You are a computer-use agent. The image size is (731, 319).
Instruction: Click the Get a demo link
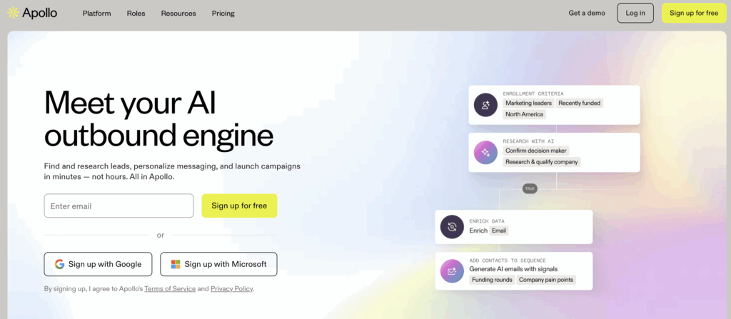587,13
